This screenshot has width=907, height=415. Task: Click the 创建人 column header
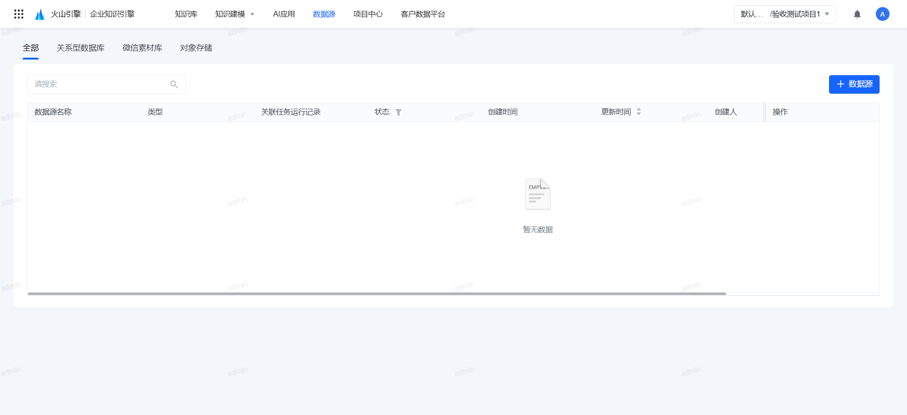point(726,112)
